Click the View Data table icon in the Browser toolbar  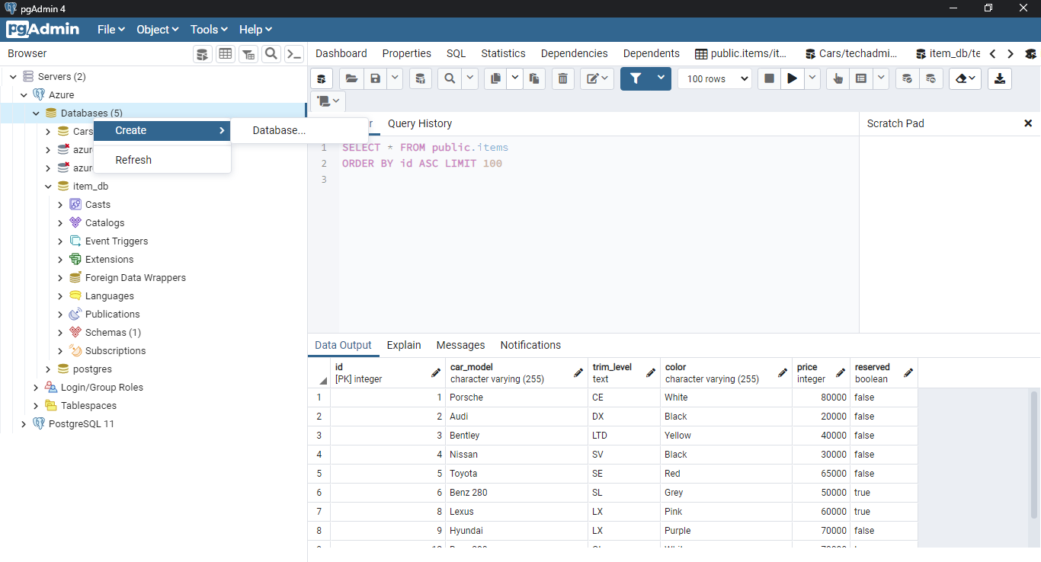coord(225,54)
